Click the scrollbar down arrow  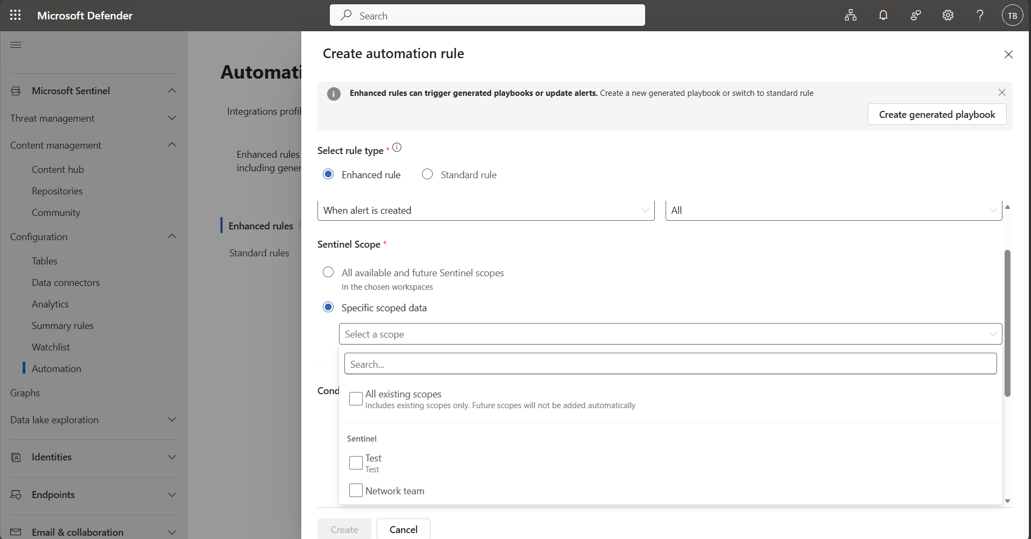point(1007,501)
